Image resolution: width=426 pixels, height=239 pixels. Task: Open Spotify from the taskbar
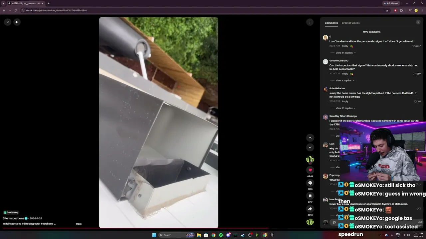(x=221, y=235)
